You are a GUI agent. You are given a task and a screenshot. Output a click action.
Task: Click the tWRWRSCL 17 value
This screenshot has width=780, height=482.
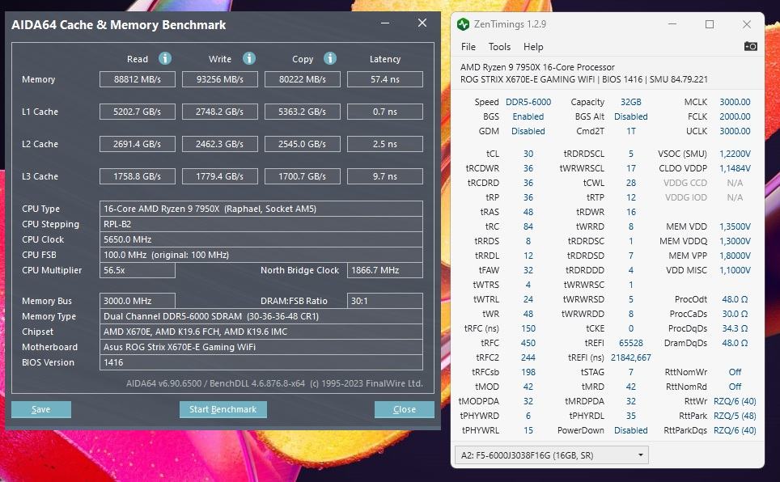(631, 168)
